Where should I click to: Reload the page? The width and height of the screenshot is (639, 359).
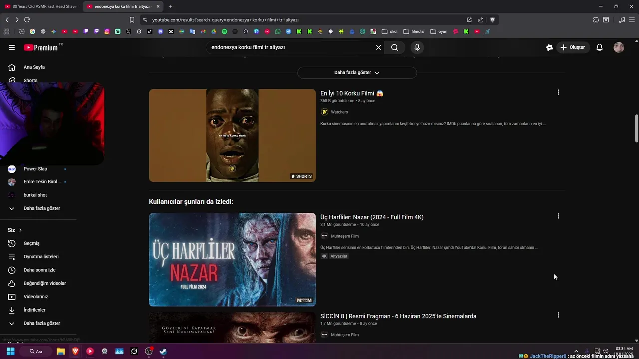point(27,20)
